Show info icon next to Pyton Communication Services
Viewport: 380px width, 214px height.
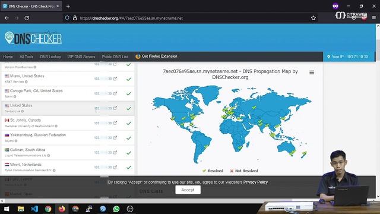(x=54, y=171)
